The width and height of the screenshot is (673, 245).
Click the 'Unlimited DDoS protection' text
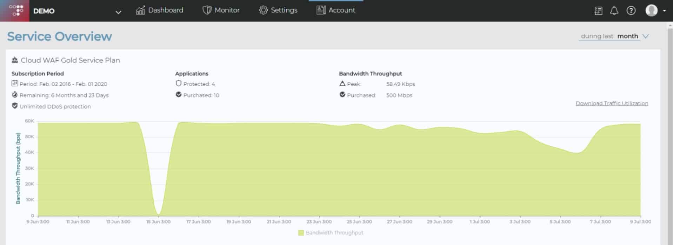(x=55, y=106)
